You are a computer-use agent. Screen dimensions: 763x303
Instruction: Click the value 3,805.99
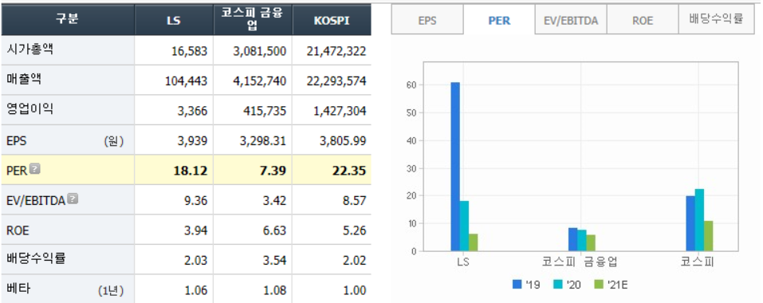coord(344,141)
